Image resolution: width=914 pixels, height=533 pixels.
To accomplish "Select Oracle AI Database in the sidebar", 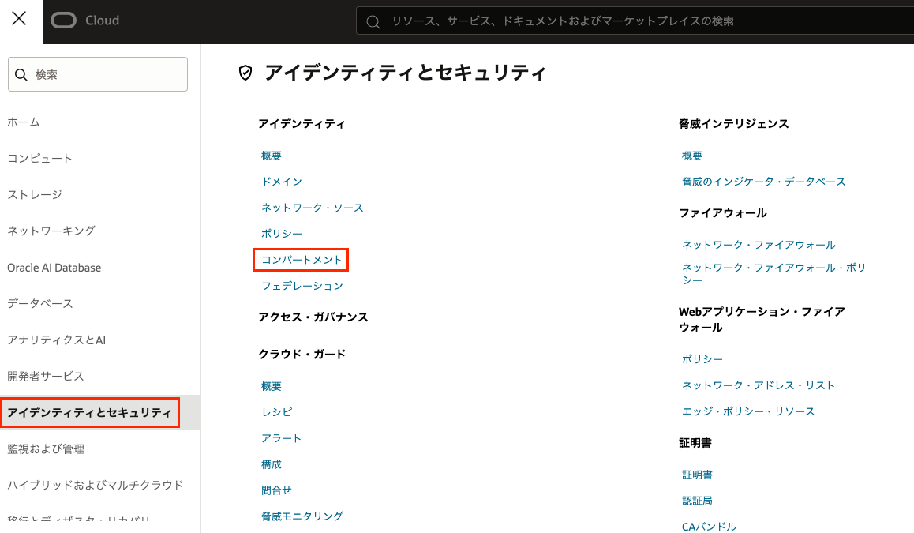I will [x=54, y=268].
